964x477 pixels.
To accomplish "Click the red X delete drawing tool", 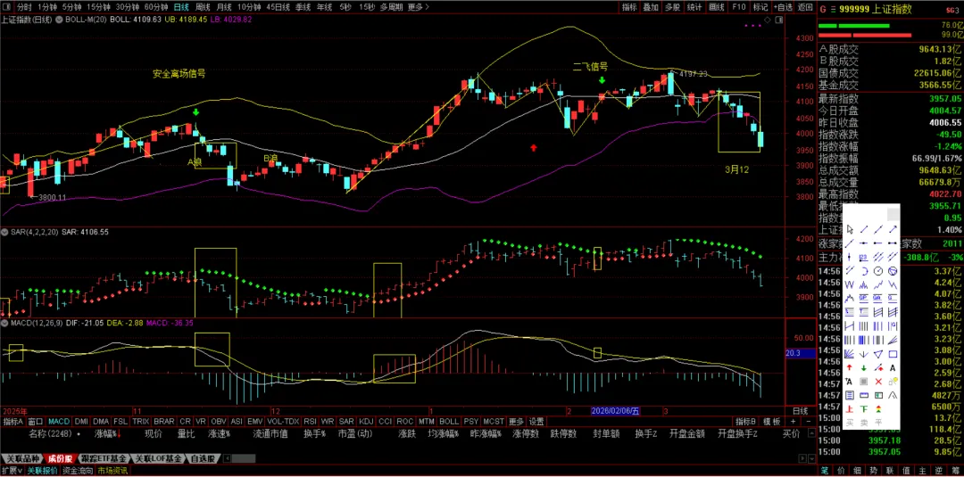I will click(x=878, y=382).
